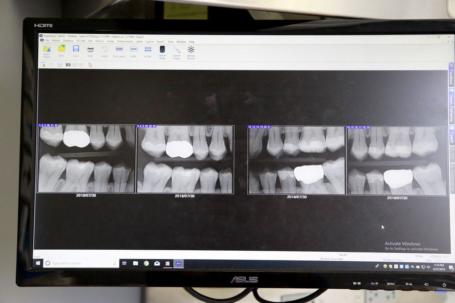This screenshot has width=455, height=303.
Task: Select the third bitewing x-ray labeled 12, 13, 14
Action: (296, 160)
